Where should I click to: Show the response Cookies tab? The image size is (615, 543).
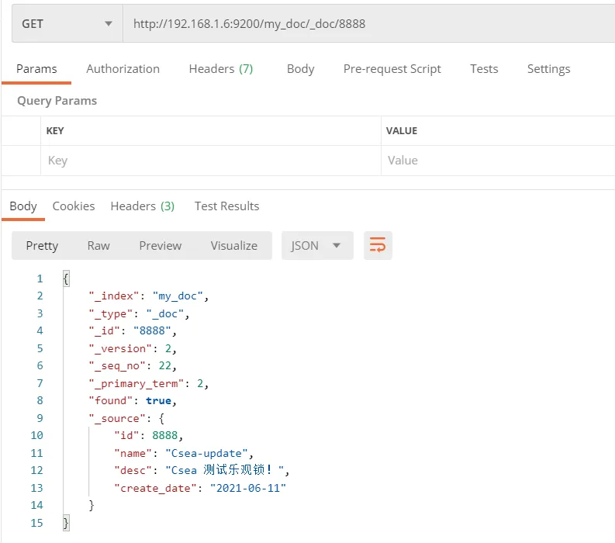pyautogui.click(x=74, y=206)
